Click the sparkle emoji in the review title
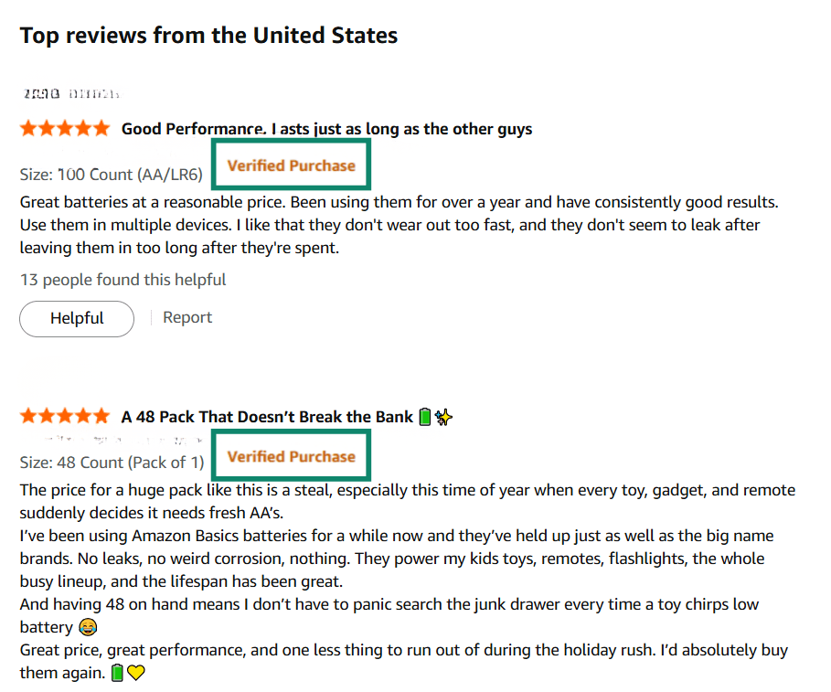Screen dimensions: 831x692 click(444, 418)
